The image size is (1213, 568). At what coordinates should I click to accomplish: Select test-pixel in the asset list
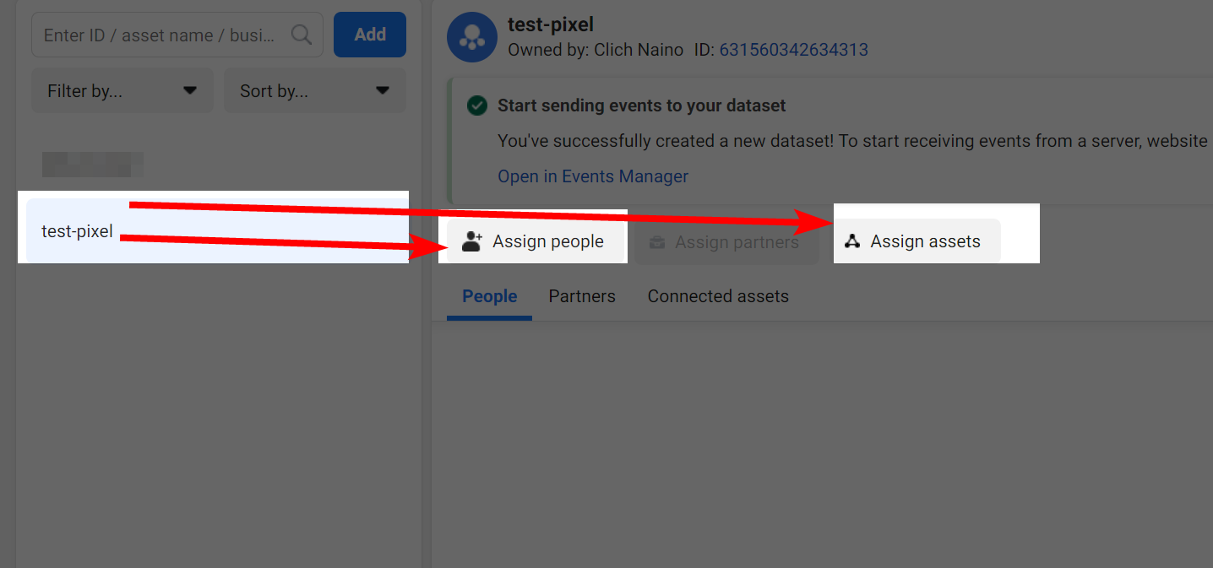[216, 231]
